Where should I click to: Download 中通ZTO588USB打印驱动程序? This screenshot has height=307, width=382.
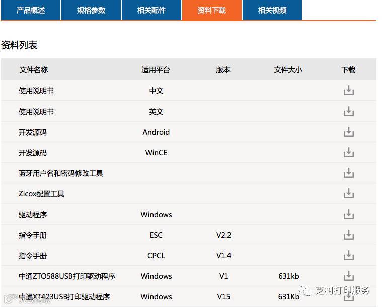[349, 276]
